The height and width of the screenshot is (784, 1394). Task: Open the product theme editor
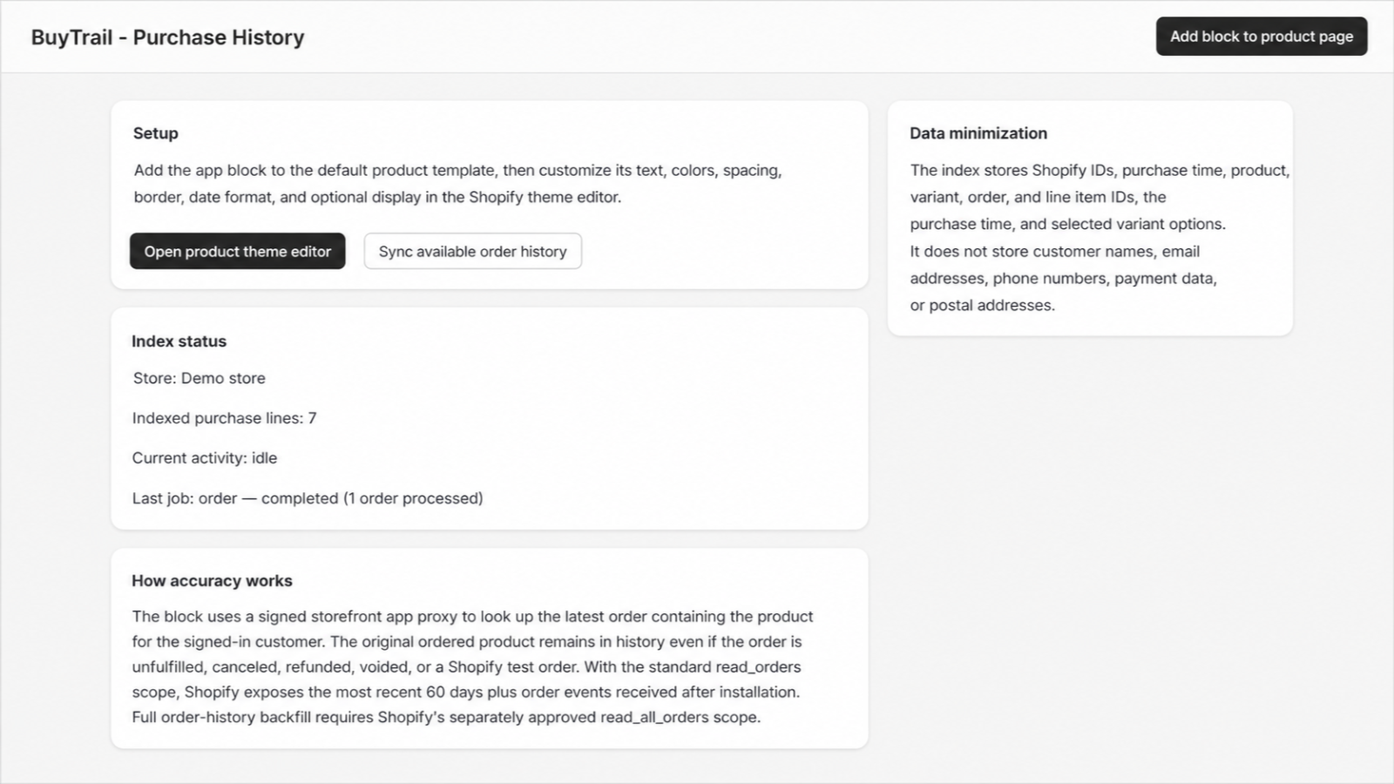point(238,251)
